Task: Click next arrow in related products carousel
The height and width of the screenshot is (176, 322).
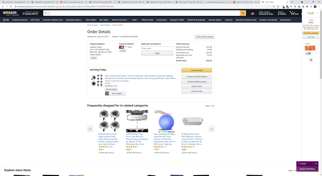Action: 212,128
